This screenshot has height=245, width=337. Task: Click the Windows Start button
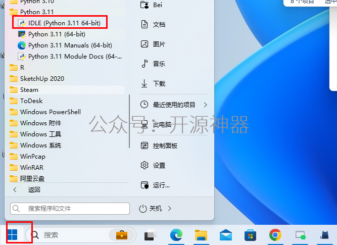[x=12, y=234]
